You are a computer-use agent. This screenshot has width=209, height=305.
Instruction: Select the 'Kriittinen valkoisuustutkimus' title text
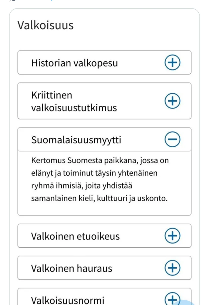pyautogui.click(x=74, y=101)
